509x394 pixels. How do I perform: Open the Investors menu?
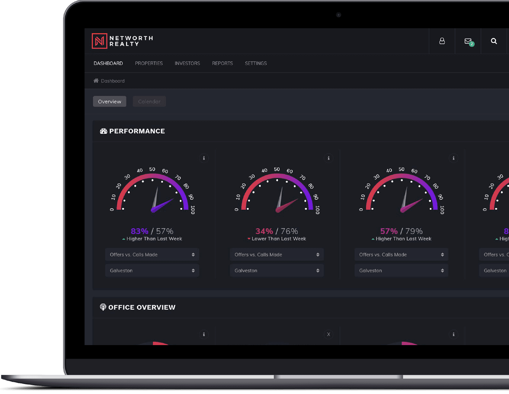(x=187, y=63)
